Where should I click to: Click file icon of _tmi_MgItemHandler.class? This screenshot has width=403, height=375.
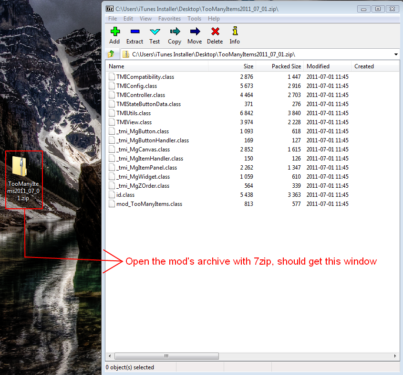(112, 158)
